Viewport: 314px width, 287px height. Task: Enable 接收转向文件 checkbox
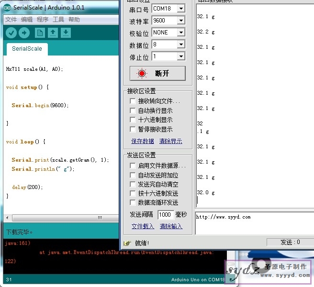(x=133, y=101)
